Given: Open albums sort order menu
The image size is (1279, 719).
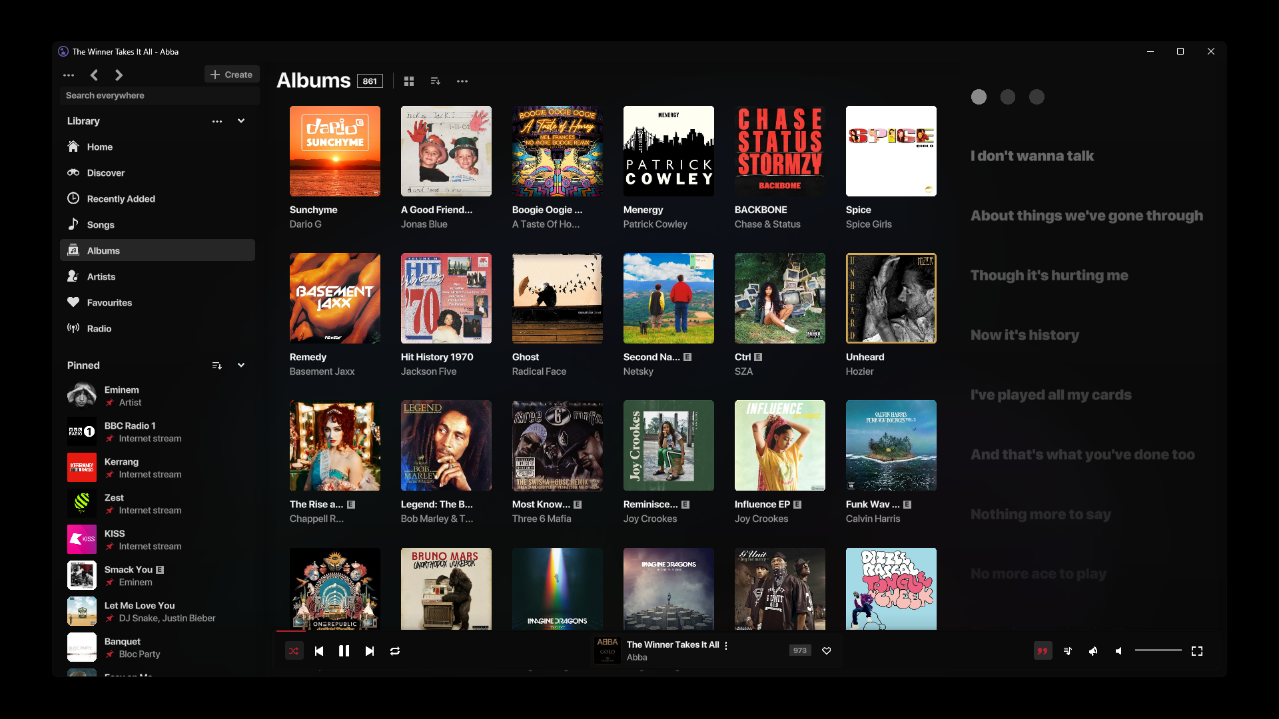Looking at the screenshot, I should pyautogui.click(x=436, y=81).
